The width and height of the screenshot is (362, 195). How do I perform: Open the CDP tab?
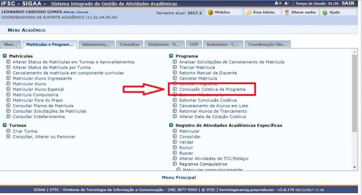[x=194, y=44]
